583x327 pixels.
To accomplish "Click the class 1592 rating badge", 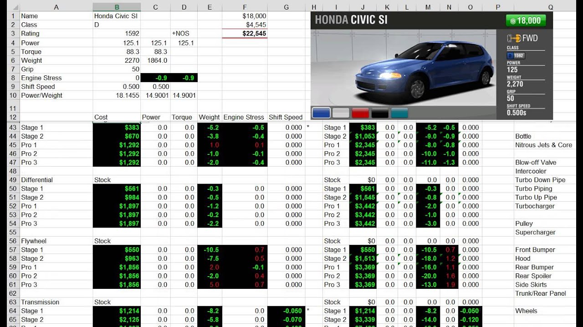I will (516, 55).
